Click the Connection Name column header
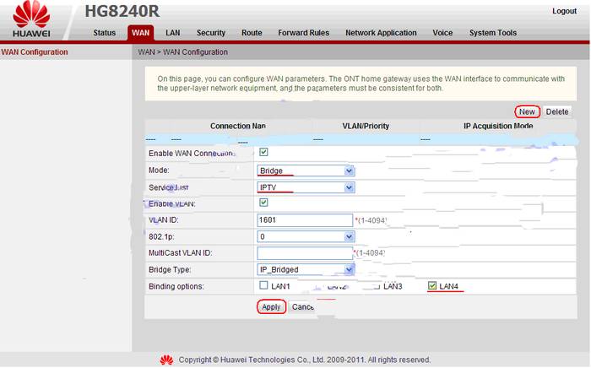This screenshot has width=591, height=368. pyautogui.click(x=238, y=126)
